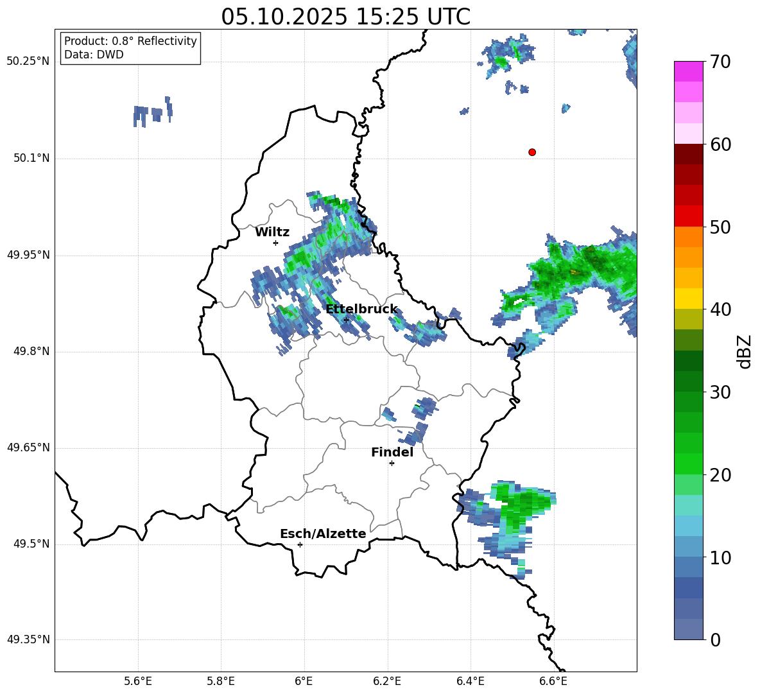Click the title '05.10.2025 15:25 UTC'

click(345, 17)
